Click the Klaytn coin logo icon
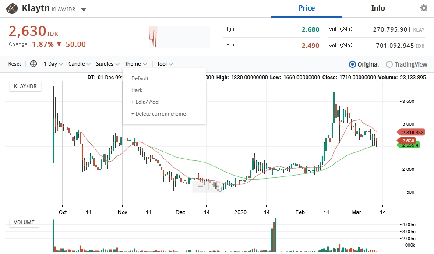Screen dimensions: 434x254 pos(12,8)
